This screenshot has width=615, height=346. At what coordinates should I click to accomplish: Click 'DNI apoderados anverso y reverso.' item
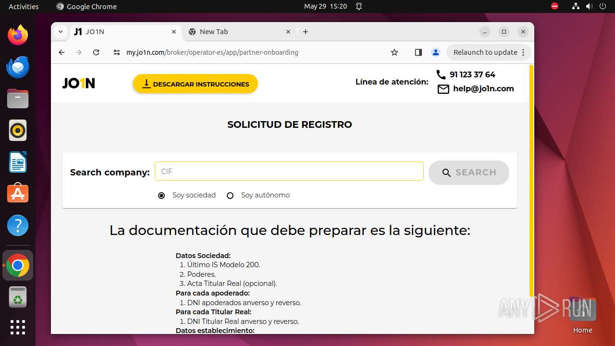click(244, 303)
